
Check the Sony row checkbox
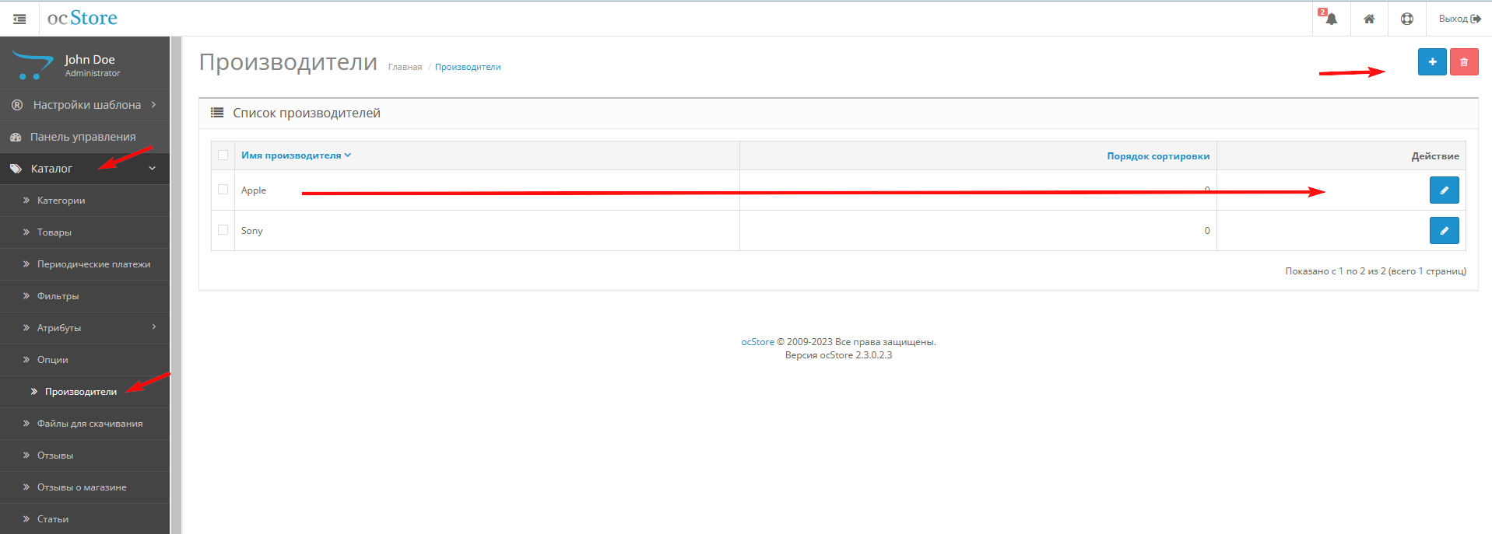(223, 230)
